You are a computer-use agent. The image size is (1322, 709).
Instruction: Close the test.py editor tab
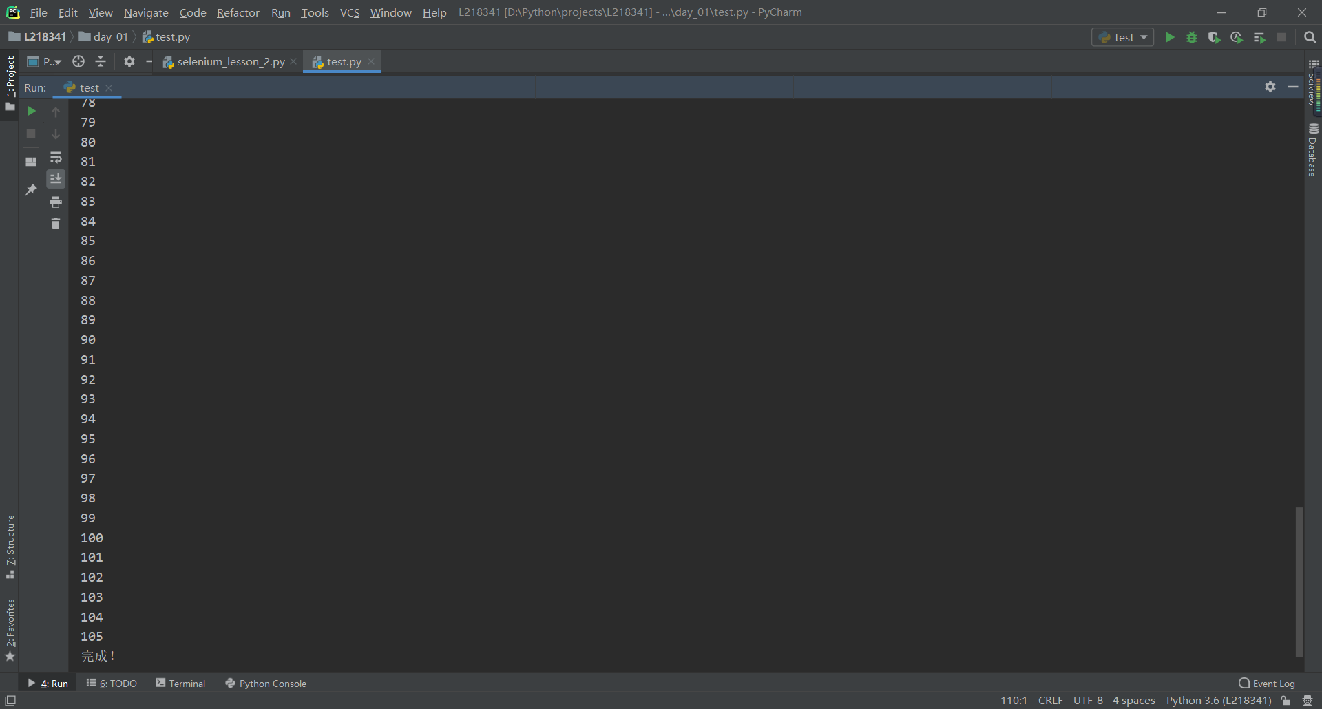(372, 61)
